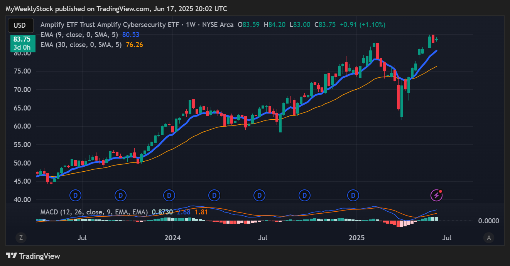The image size is (510, 266).
Task: Click the MACD histogram value 0.8730
Action: point(162,212)
